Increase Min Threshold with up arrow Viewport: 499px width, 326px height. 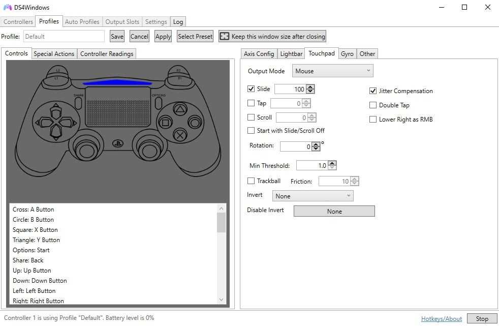[332, 163]
